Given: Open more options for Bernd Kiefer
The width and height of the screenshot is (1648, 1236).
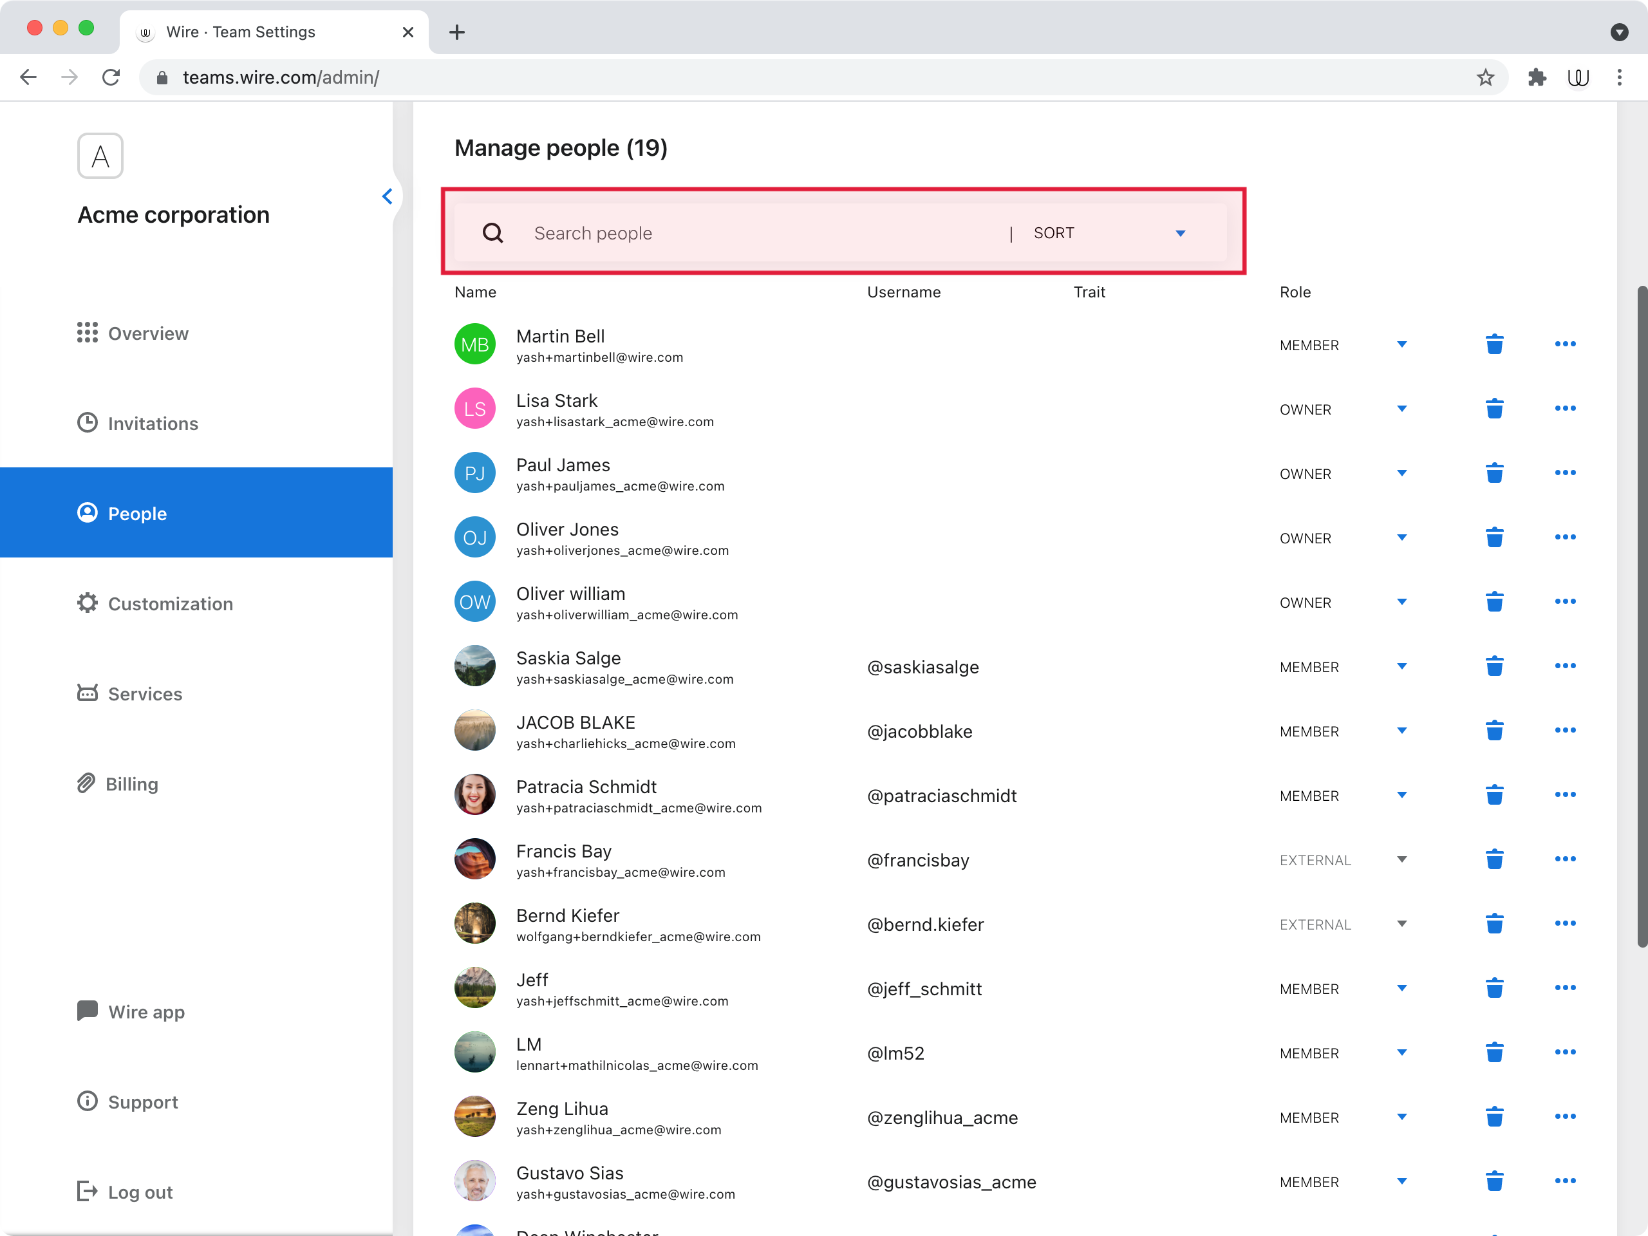Looking at the screenshot, I should tap(1564, 923).
